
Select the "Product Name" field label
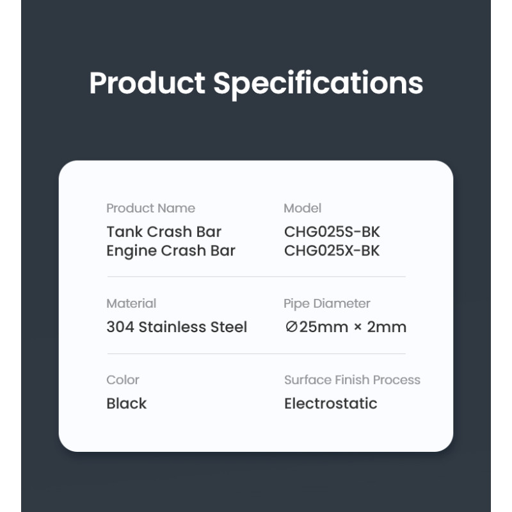(x=150, y=208)
